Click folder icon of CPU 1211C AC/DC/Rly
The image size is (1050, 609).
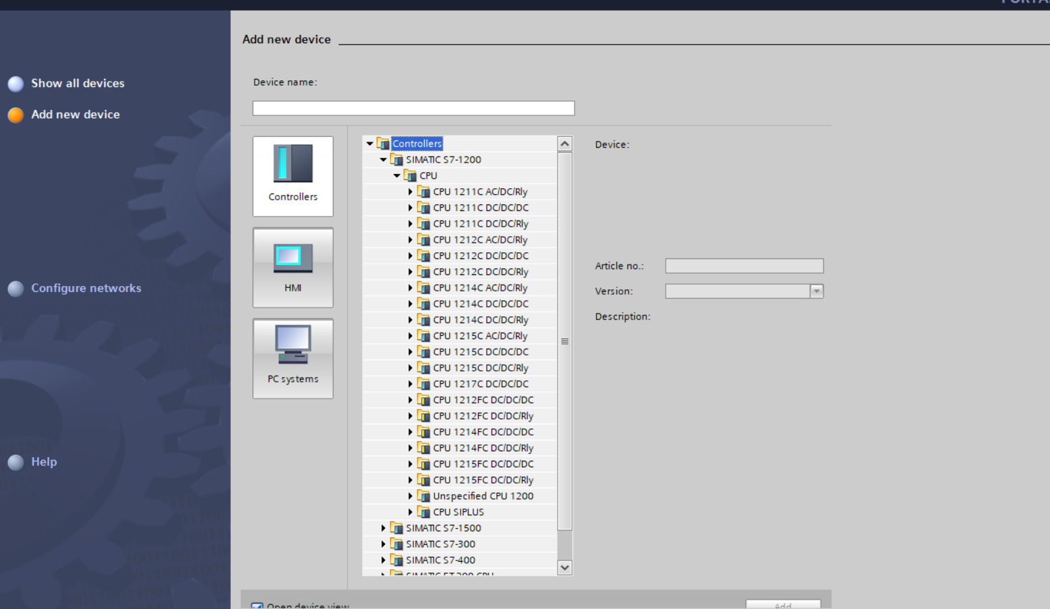coord(423,192)
